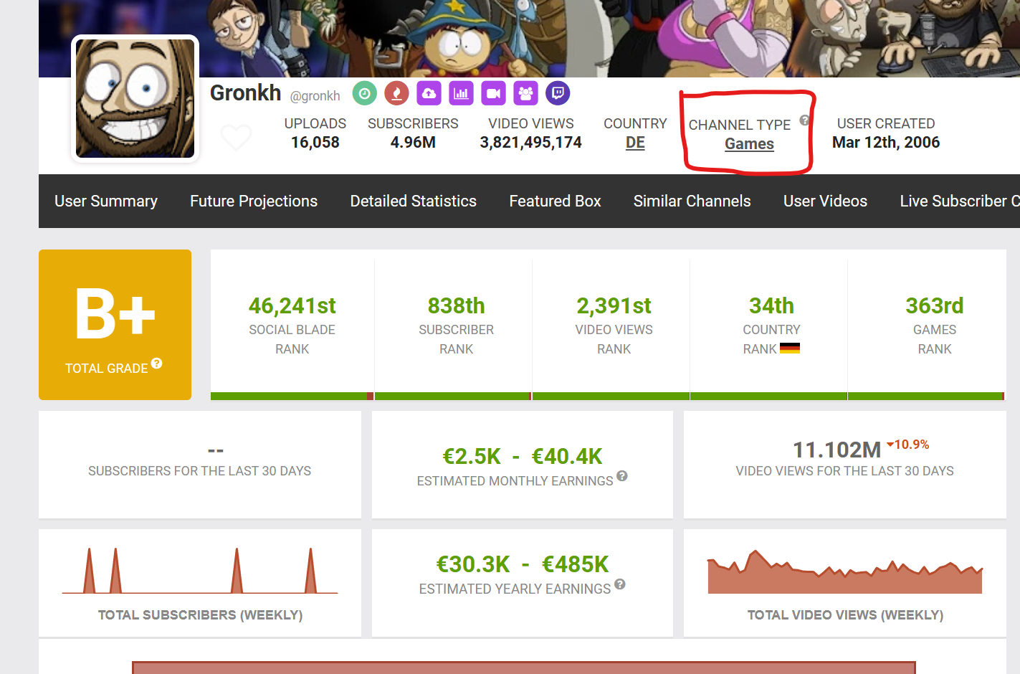The width and height of the screenshot is (1020, 674).
Task: Open the User Summary tab
Action: (x=106, y=201)
